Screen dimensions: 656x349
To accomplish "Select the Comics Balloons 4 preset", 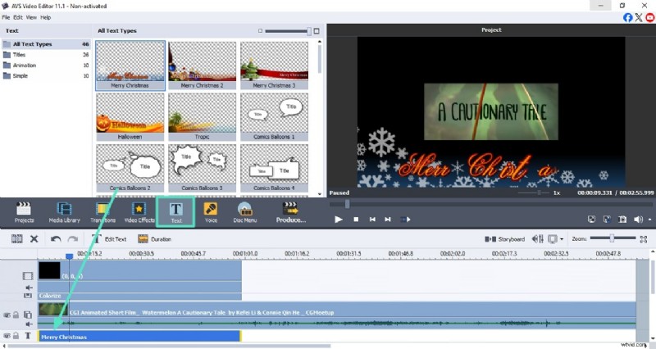I will click(274, 169).
